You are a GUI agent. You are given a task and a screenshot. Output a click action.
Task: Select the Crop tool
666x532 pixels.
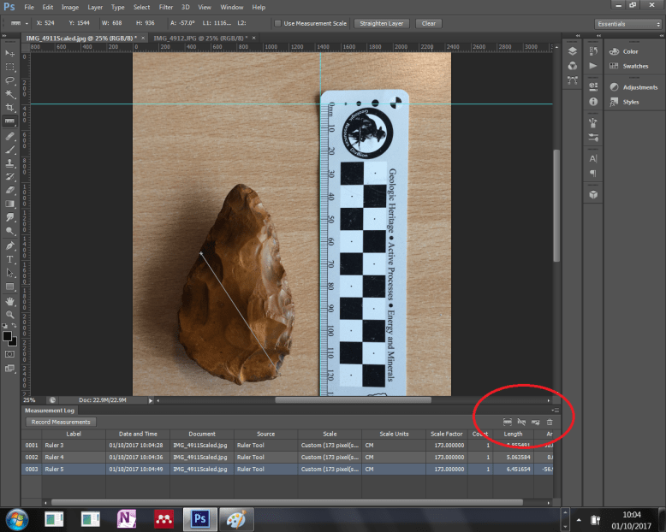10,108
